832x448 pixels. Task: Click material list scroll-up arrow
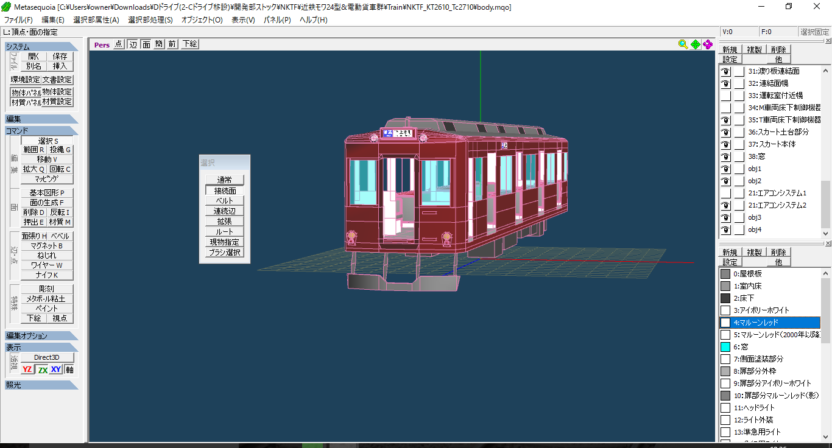(x=826, y=273)
